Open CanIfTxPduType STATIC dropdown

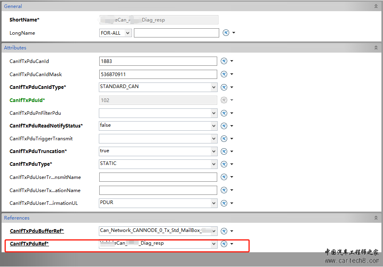[x=214, y=164]
